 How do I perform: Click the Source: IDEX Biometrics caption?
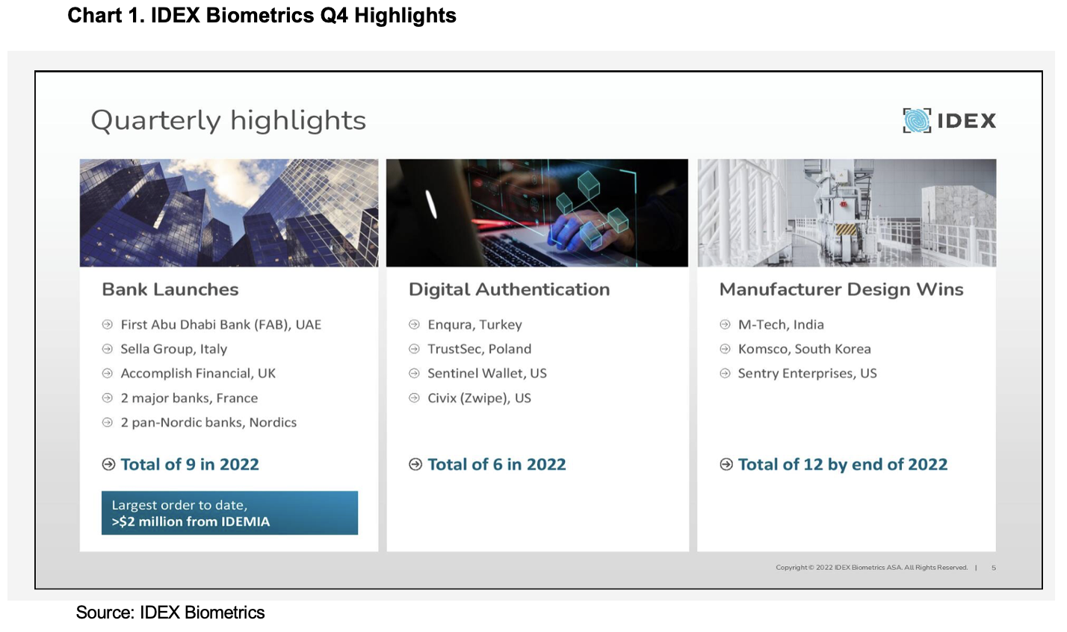pyautogui.click(x=170, y=613)
